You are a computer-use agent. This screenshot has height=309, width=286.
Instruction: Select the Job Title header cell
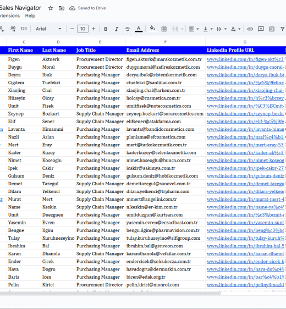(x=100, y=50)
